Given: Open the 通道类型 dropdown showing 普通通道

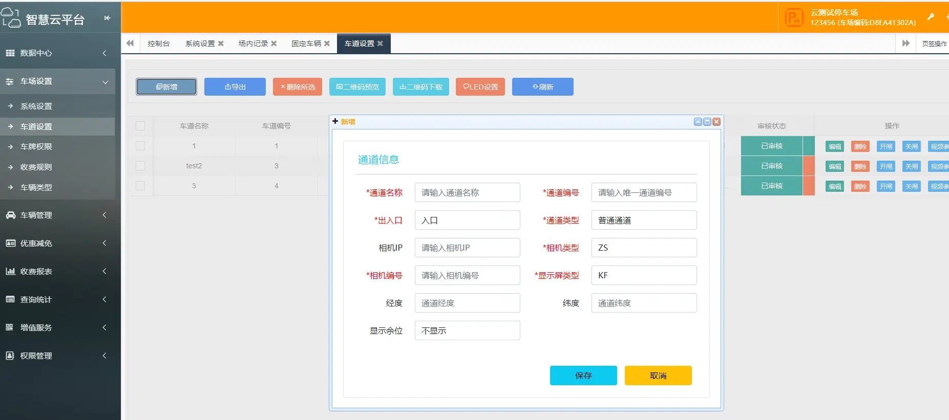Looking at the screenshot, I should [644, 220].
